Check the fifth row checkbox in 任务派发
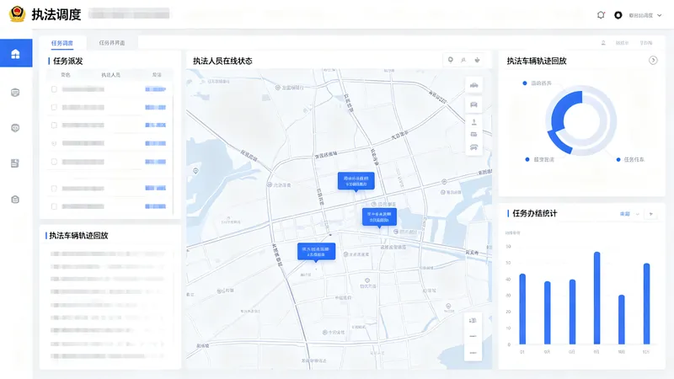The width and height of the screenshot is (674, 379). coord(54,162)
